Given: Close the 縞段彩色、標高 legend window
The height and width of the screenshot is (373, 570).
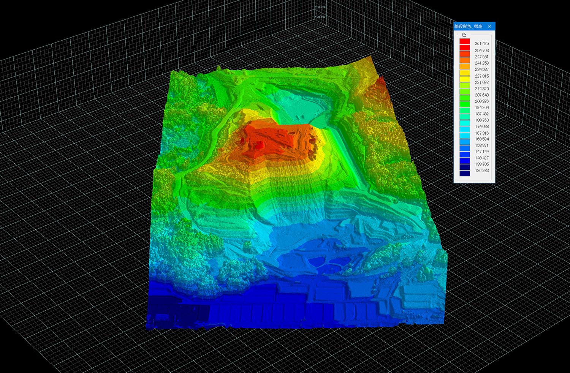Looking at the screenshot, I should pos(489,26).
